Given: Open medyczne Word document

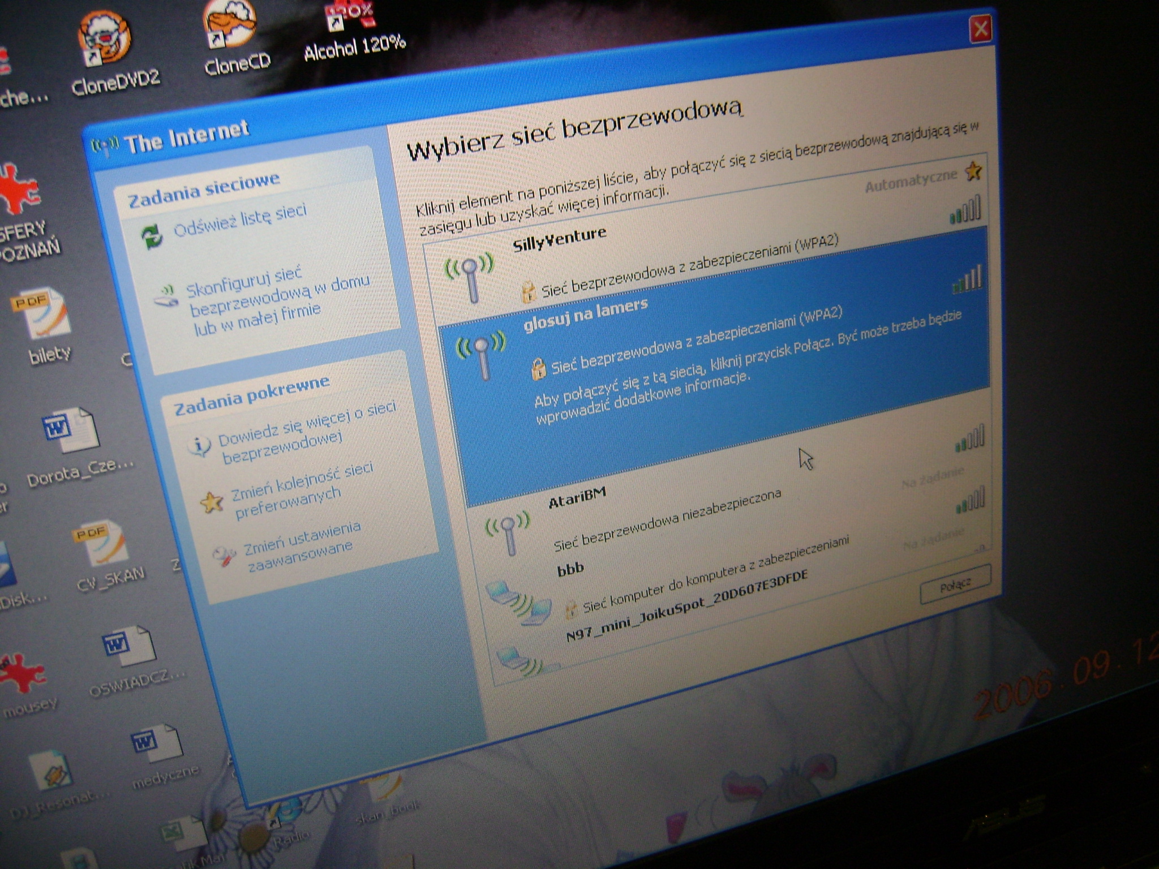Looking at the screenshot, I should pos(156,743).
